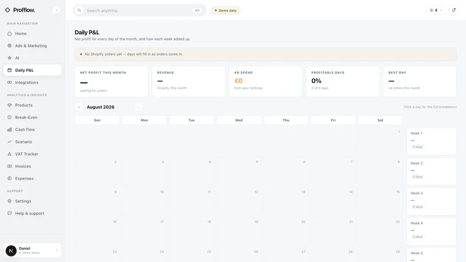Select August 1 in the calendar
Viewport: 466px width, 262px height.
point(380,141)
